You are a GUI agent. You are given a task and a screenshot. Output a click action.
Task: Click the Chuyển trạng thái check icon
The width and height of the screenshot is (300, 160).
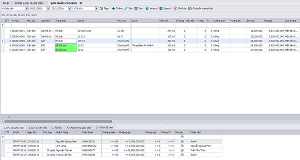[x=190, y=8]
